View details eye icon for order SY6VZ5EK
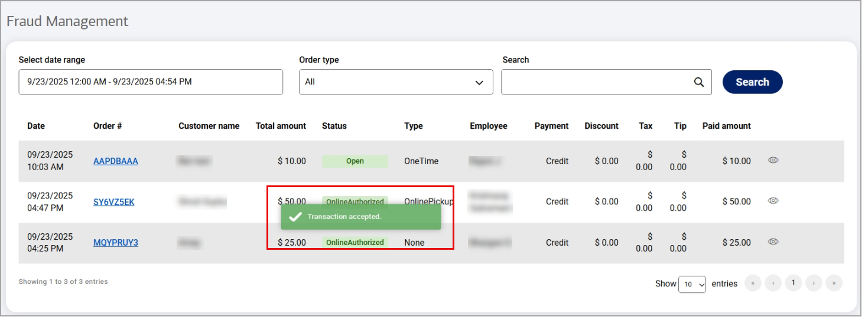865x320 pixels. coord(773,201)
